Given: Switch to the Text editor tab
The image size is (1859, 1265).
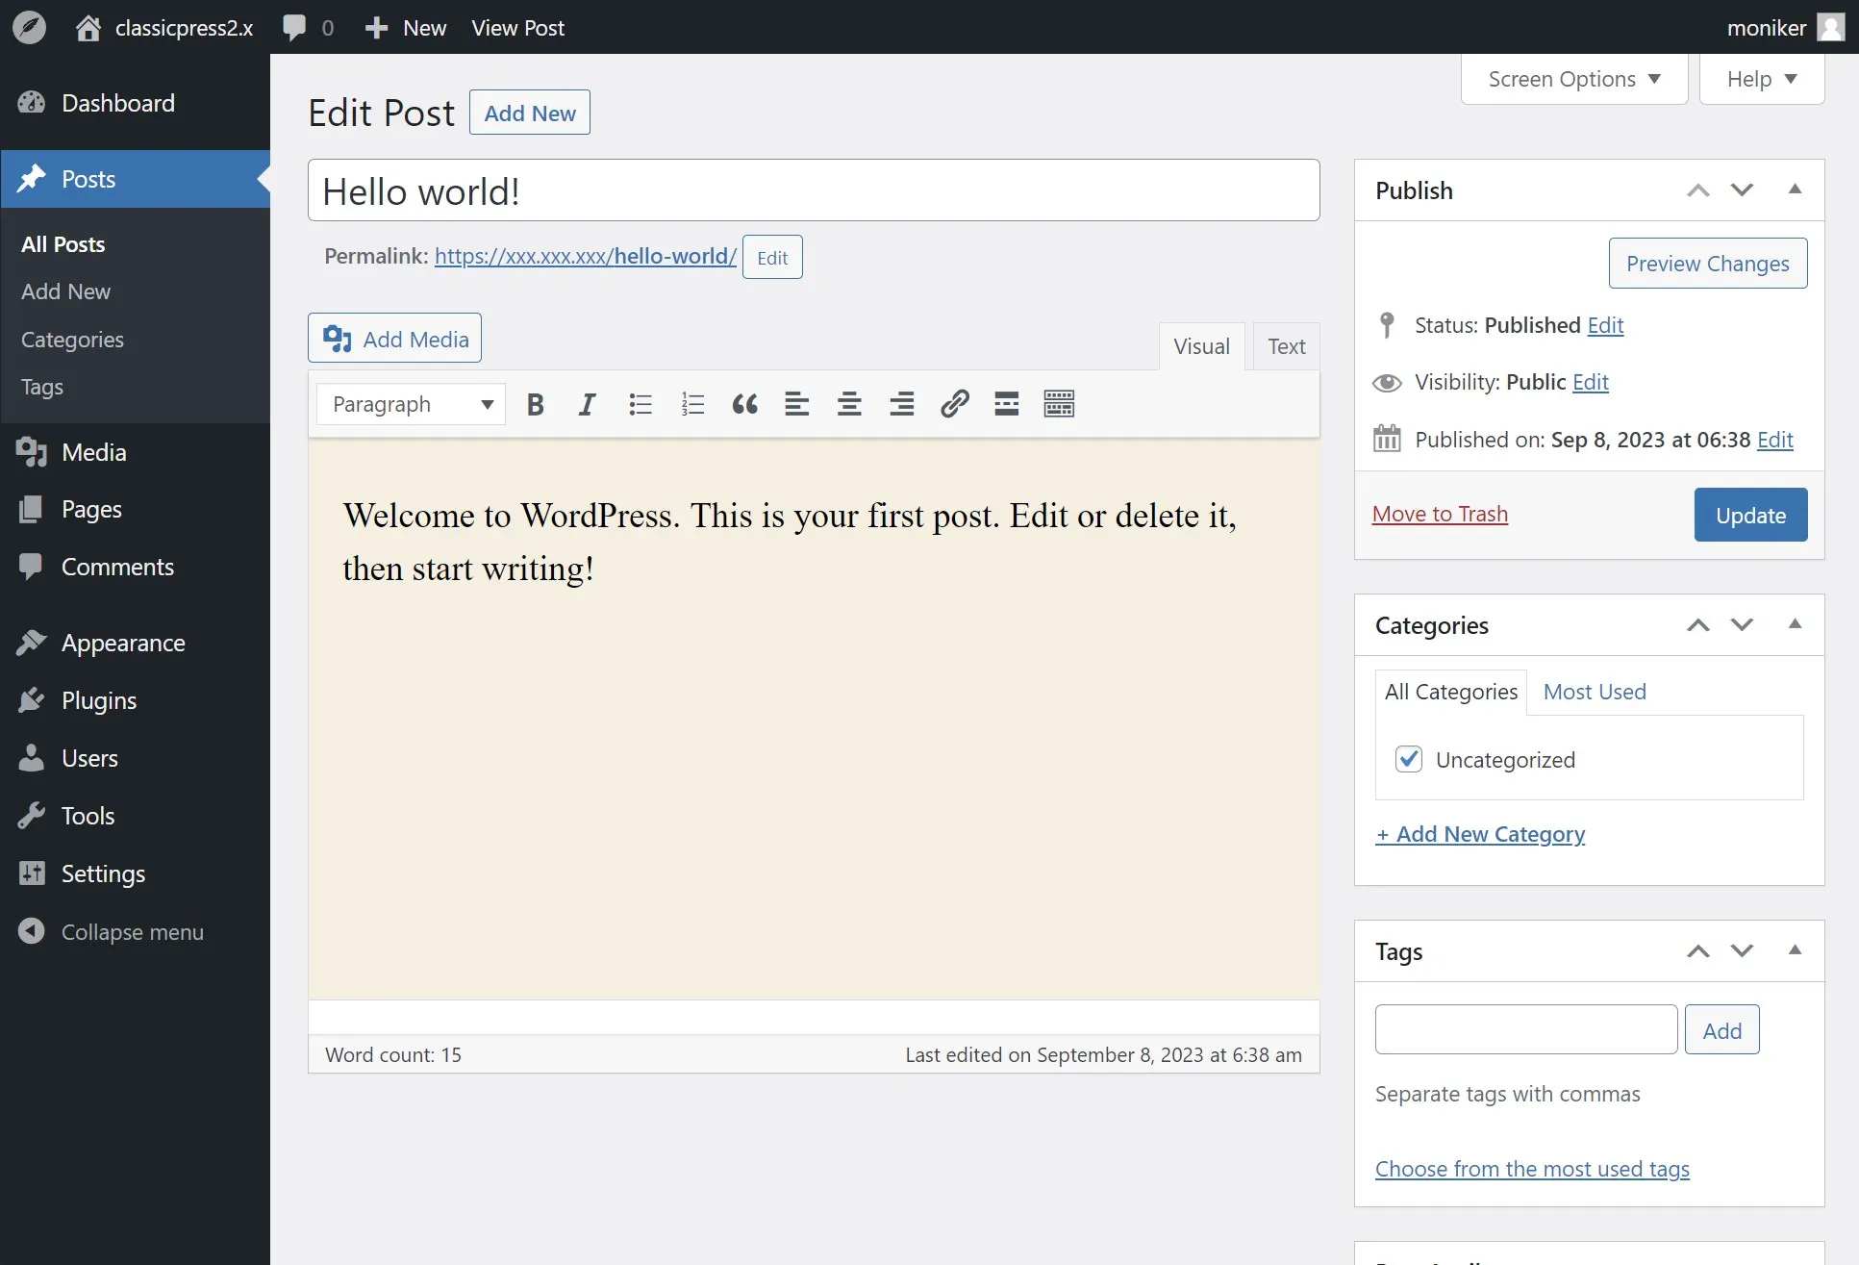Looking at the screenshot, I should [1286, 346].
